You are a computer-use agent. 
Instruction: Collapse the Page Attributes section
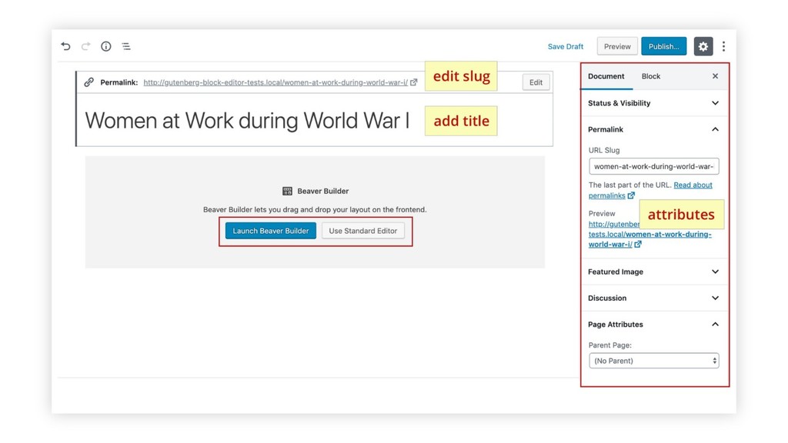pos(654,324)
